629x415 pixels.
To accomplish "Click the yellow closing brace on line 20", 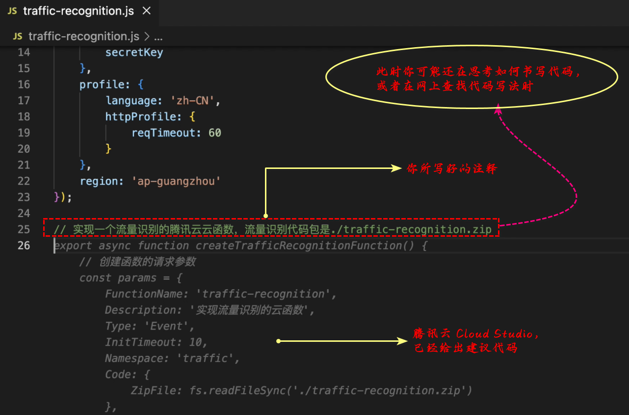I will click(x=108, y=149).
